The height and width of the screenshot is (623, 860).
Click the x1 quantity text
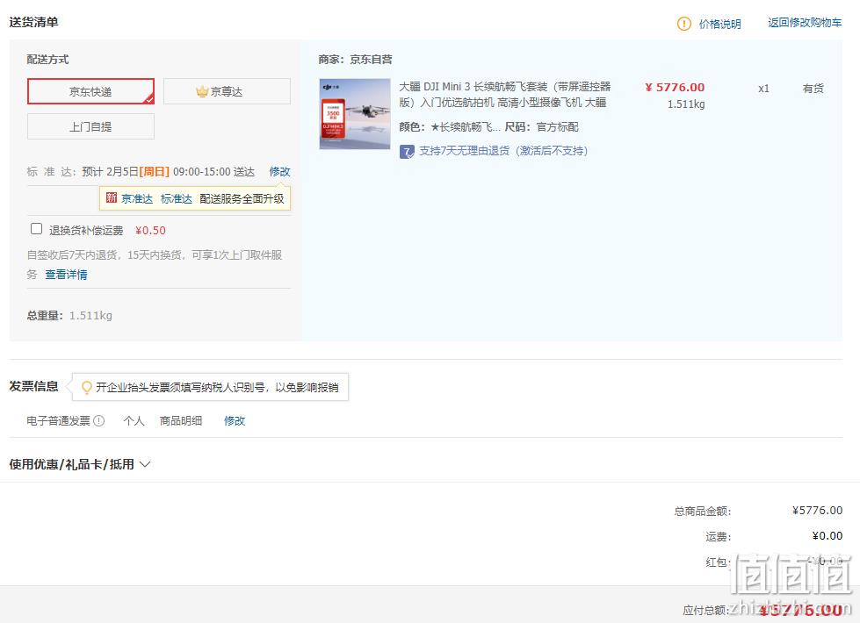pos(763,89)
